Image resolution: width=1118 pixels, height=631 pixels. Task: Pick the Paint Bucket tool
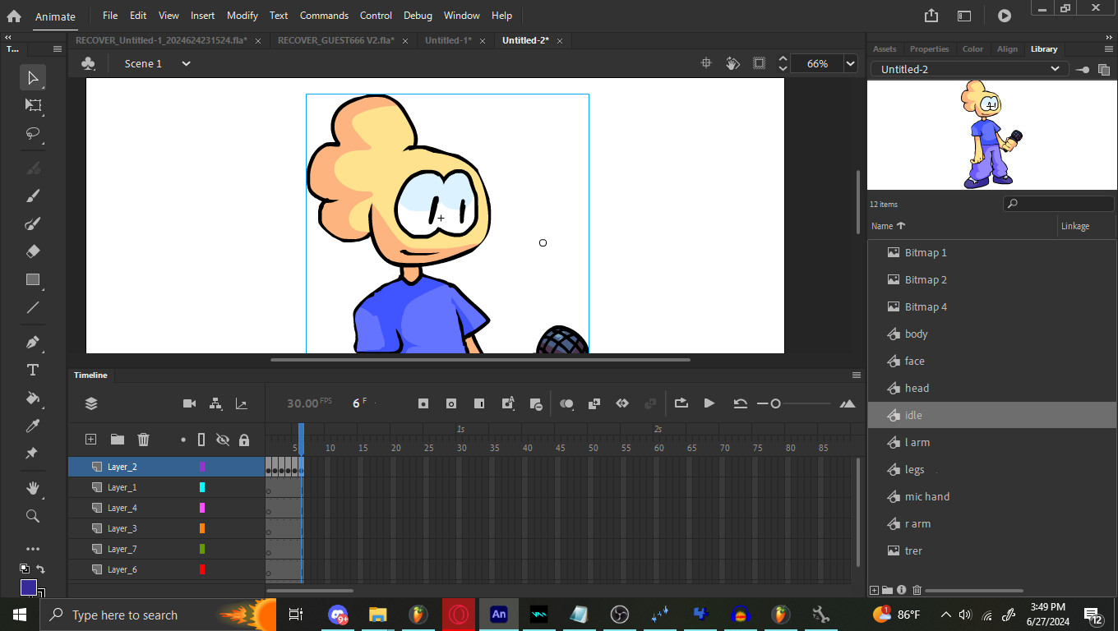pos(33,398)
